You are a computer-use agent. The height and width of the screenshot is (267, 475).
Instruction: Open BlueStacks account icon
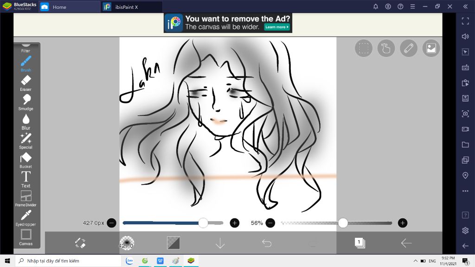[388, 6]
